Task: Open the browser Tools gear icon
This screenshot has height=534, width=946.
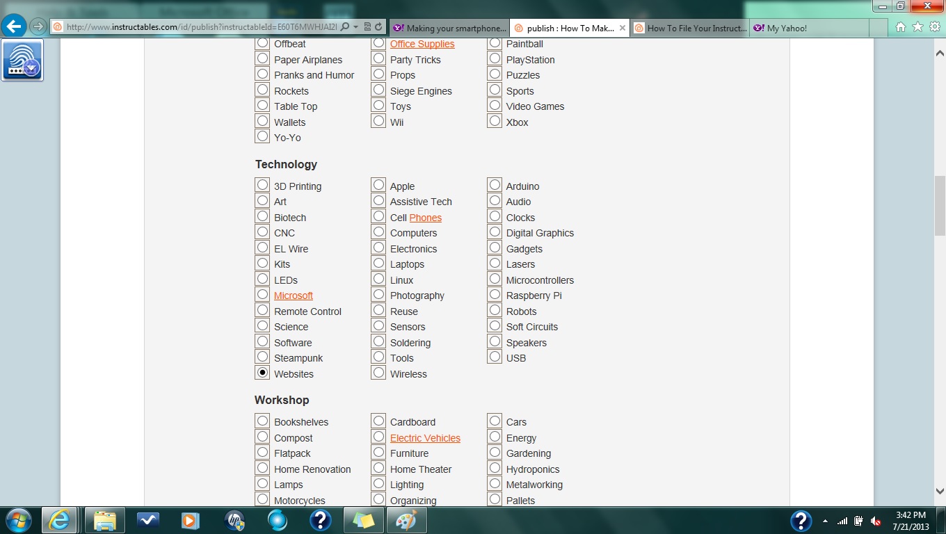Action: click(934, 27)
